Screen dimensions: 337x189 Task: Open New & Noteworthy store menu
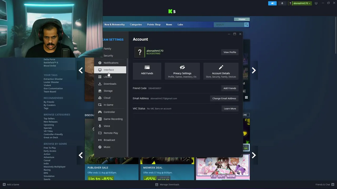[x=115, y=24]
